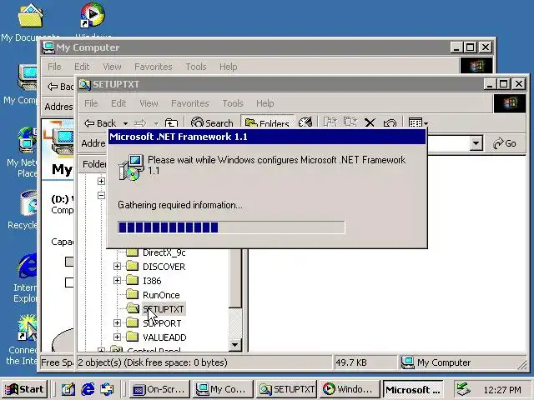
Task: Click My Network Places desktop icon
Action: 28,140
